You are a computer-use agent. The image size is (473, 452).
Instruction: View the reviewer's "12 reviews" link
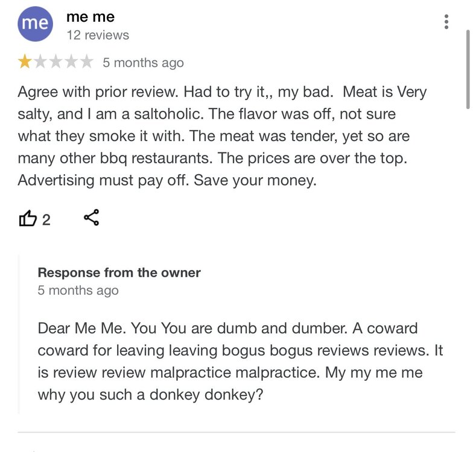98,35
